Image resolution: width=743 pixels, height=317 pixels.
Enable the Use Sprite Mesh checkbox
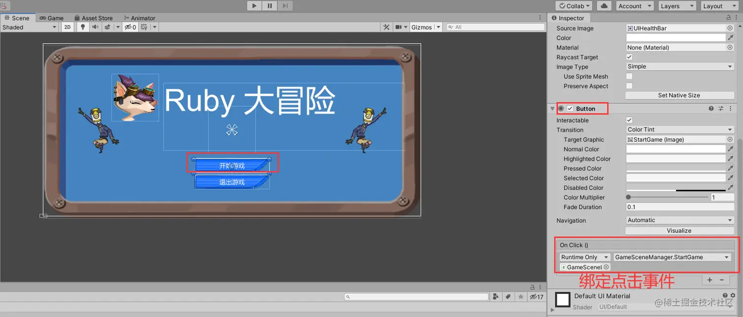629,76
